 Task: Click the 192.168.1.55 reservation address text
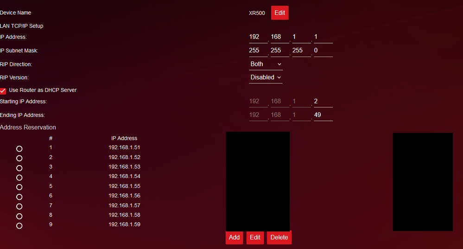124,186
